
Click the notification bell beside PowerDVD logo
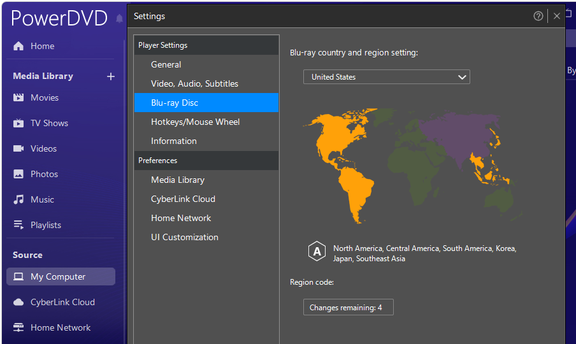point(119,18)
